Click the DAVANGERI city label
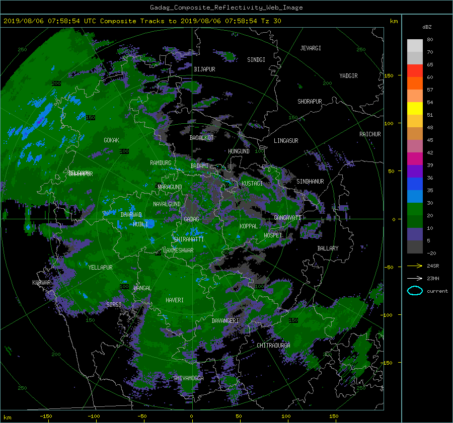This screenshot has width=453, height=423. coord(225,321)
